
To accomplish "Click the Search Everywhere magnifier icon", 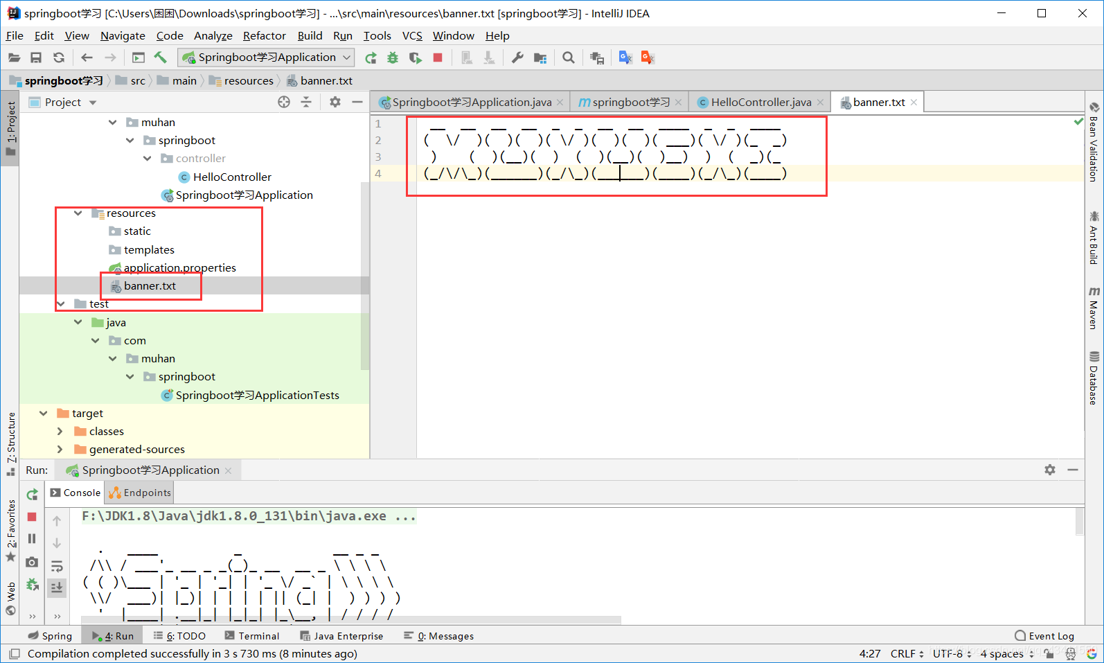I will 569,58.
